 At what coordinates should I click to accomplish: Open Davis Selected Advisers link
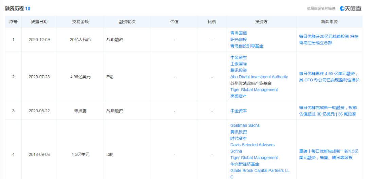(252, 145)
